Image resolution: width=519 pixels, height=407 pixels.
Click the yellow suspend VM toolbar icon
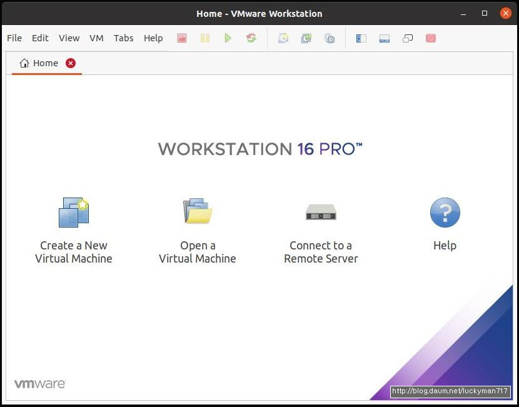point(205,38)
